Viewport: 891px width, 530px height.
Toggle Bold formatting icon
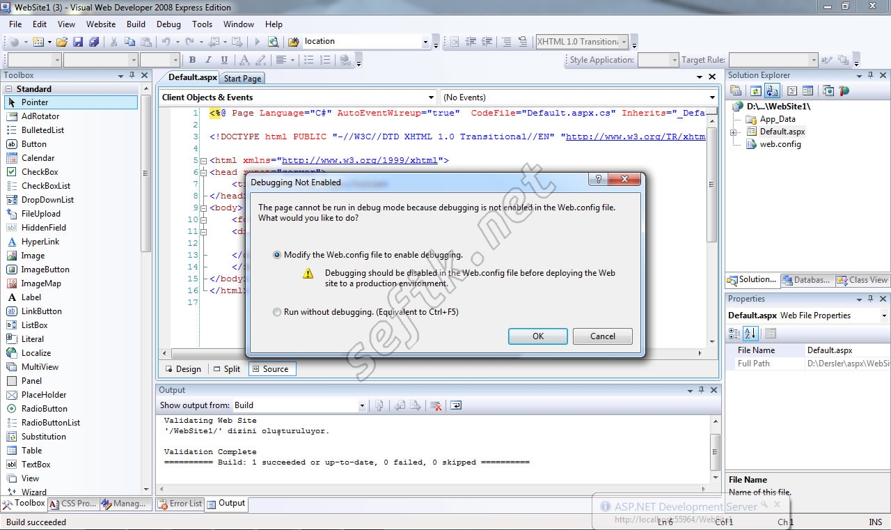192,61
